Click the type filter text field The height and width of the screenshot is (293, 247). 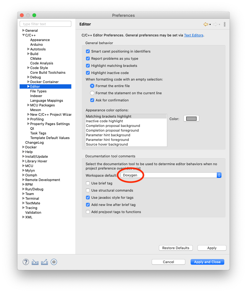tap(45, 24)
